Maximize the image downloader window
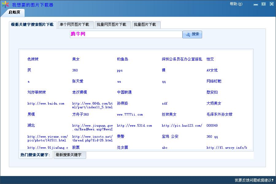Image resolution: width=276 pixels, height=184 pixels. click(x=263, y=4)
